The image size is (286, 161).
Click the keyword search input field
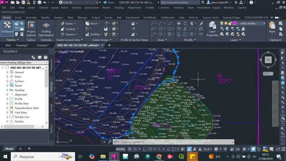pyautogui.click(x=180, y=3)
